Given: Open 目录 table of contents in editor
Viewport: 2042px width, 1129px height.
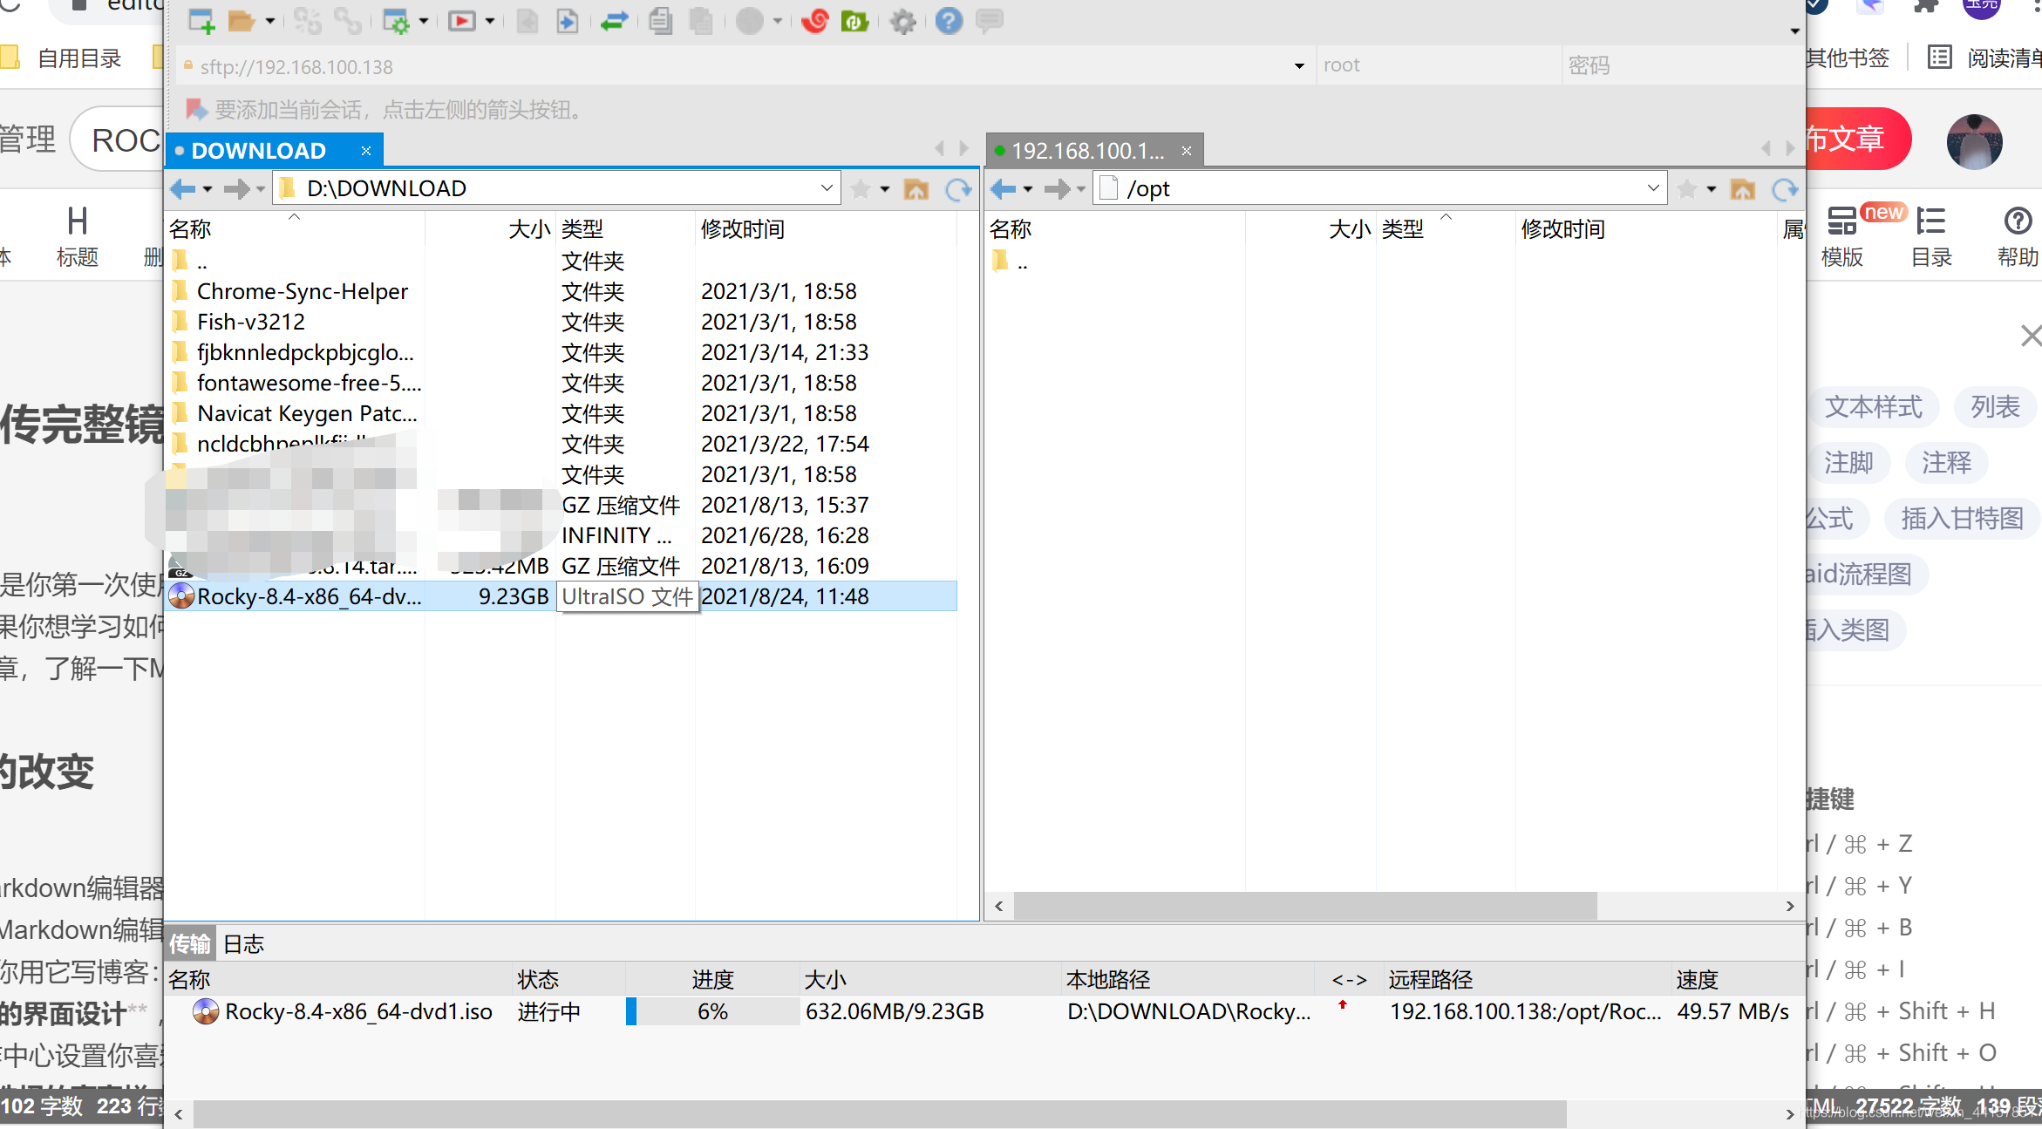Looking at the screenshot, I should coord(1931,237).
